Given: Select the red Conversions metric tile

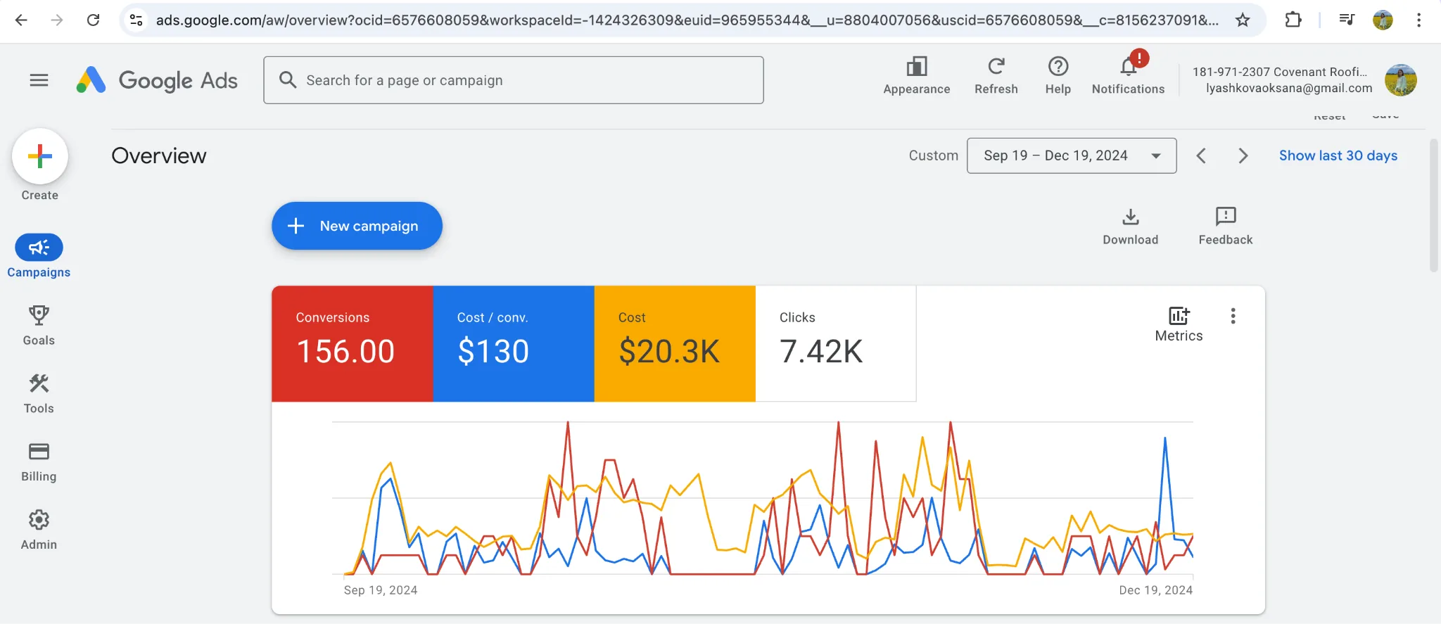Looking at the screenshot, I should click(x=352, y=343).
